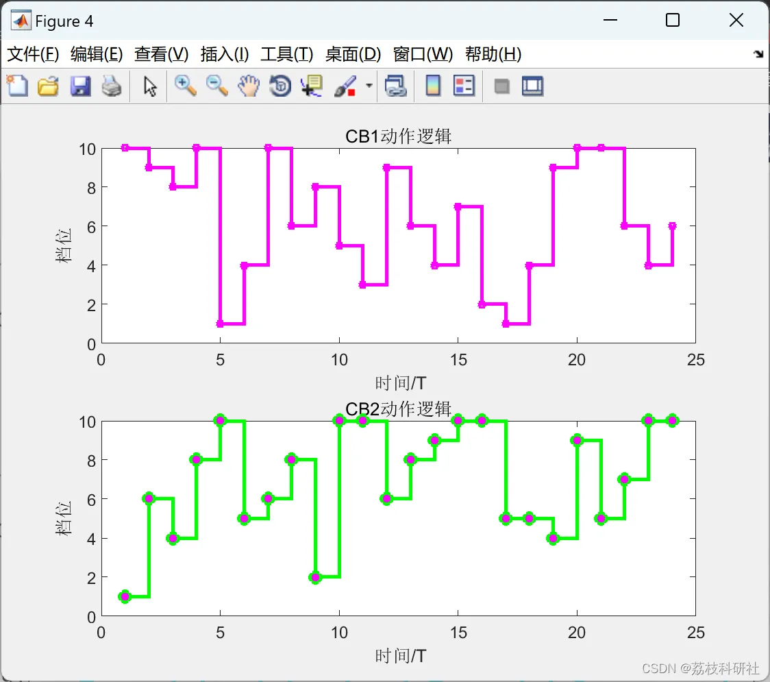Click the 档位 y-axis label of top plot
The image size is (770, 682).
coord(63,245)
